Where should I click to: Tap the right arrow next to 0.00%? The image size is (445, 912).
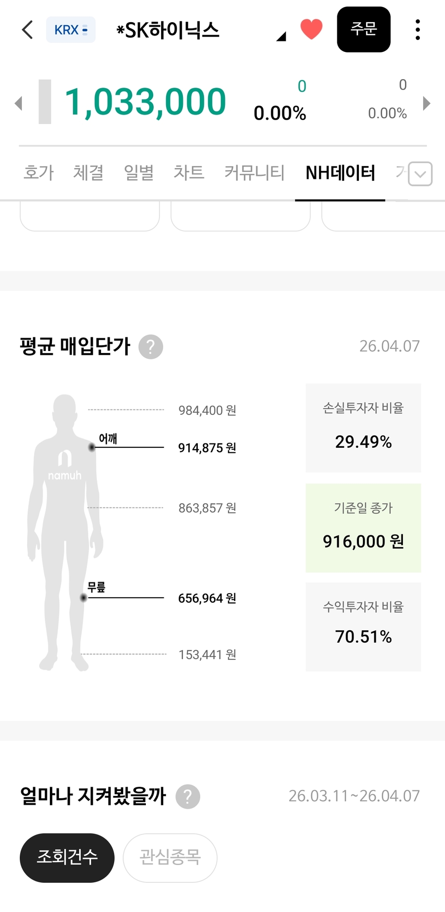point(426,103)
